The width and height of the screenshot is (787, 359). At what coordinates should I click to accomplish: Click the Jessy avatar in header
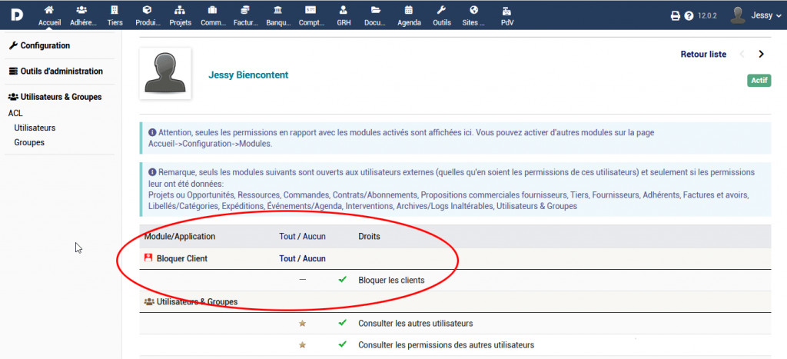click(x=738, y=15)
